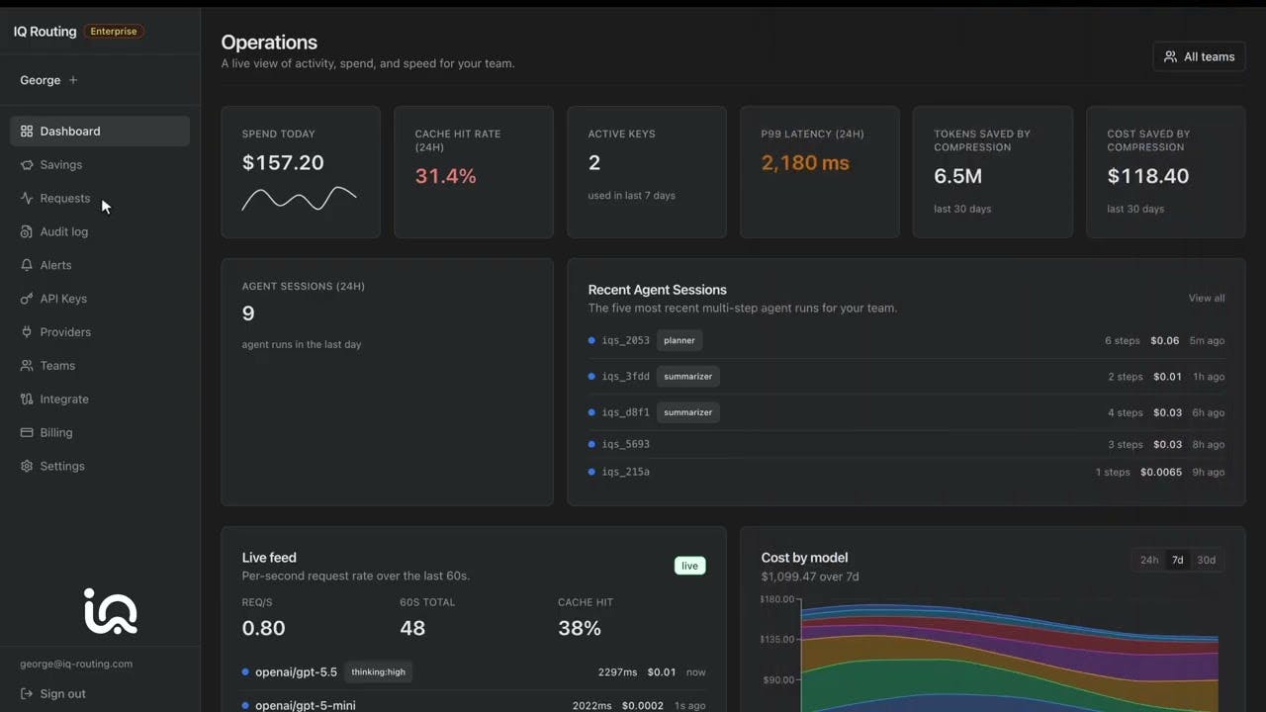Click the openai/gpt-5-mini feed entry
The image size is (1266, 712).
[x=474, y=705]
